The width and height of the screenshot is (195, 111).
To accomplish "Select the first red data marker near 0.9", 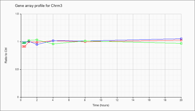I will (x=23, y=47).
